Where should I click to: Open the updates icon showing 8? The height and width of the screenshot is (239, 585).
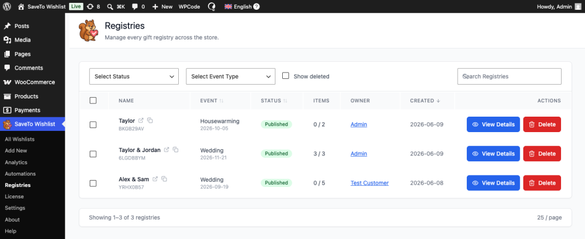coord(90,6)
